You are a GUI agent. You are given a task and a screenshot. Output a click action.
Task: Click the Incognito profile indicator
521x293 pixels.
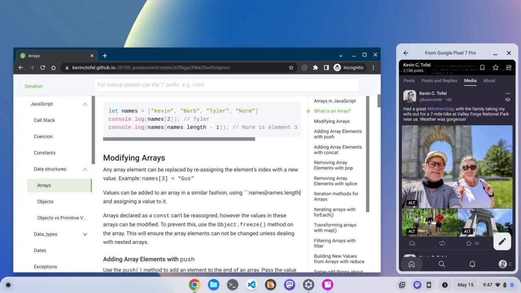click(348, 68)
